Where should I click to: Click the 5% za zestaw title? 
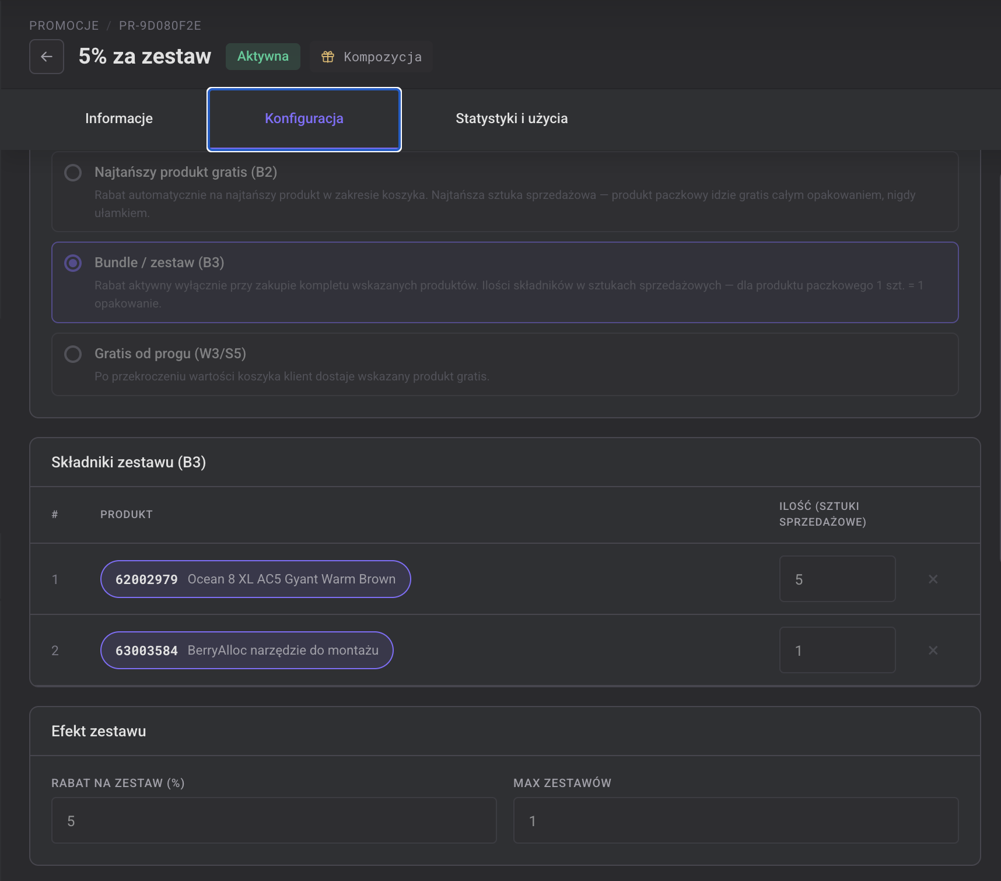145,57
